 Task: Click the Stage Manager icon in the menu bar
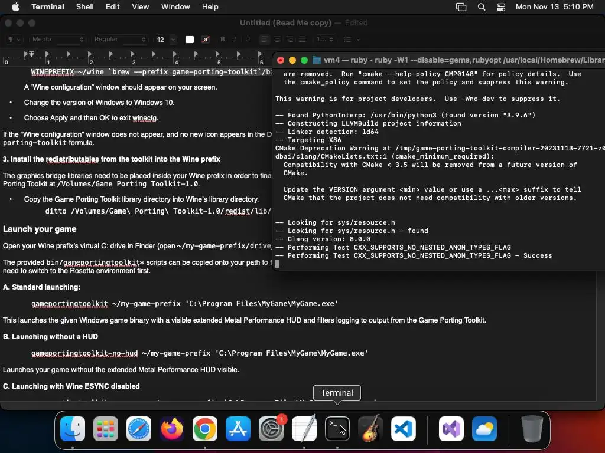point(461,7)
